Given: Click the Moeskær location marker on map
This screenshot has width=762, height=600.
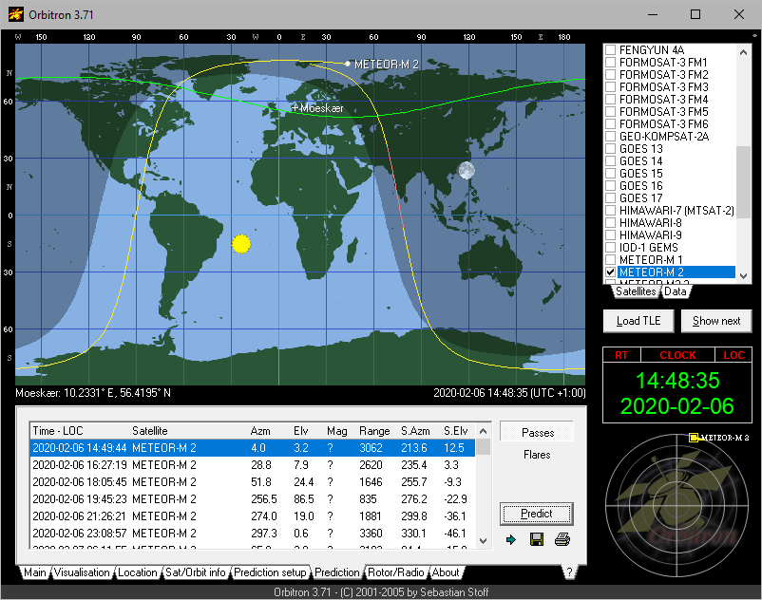Looking at the screenshot, I should [295, 108].
